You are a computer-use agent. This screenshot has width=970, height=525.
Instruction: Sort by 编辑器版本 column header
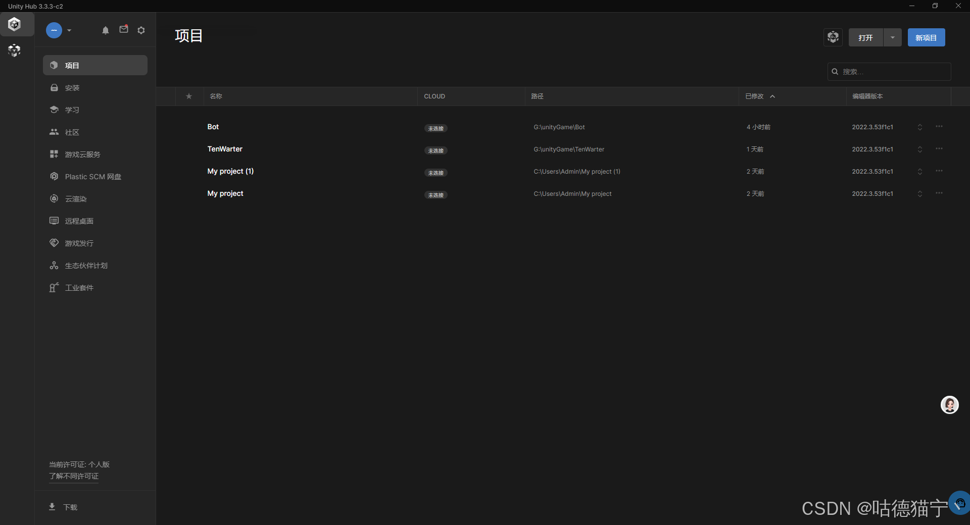click(867, 96)
